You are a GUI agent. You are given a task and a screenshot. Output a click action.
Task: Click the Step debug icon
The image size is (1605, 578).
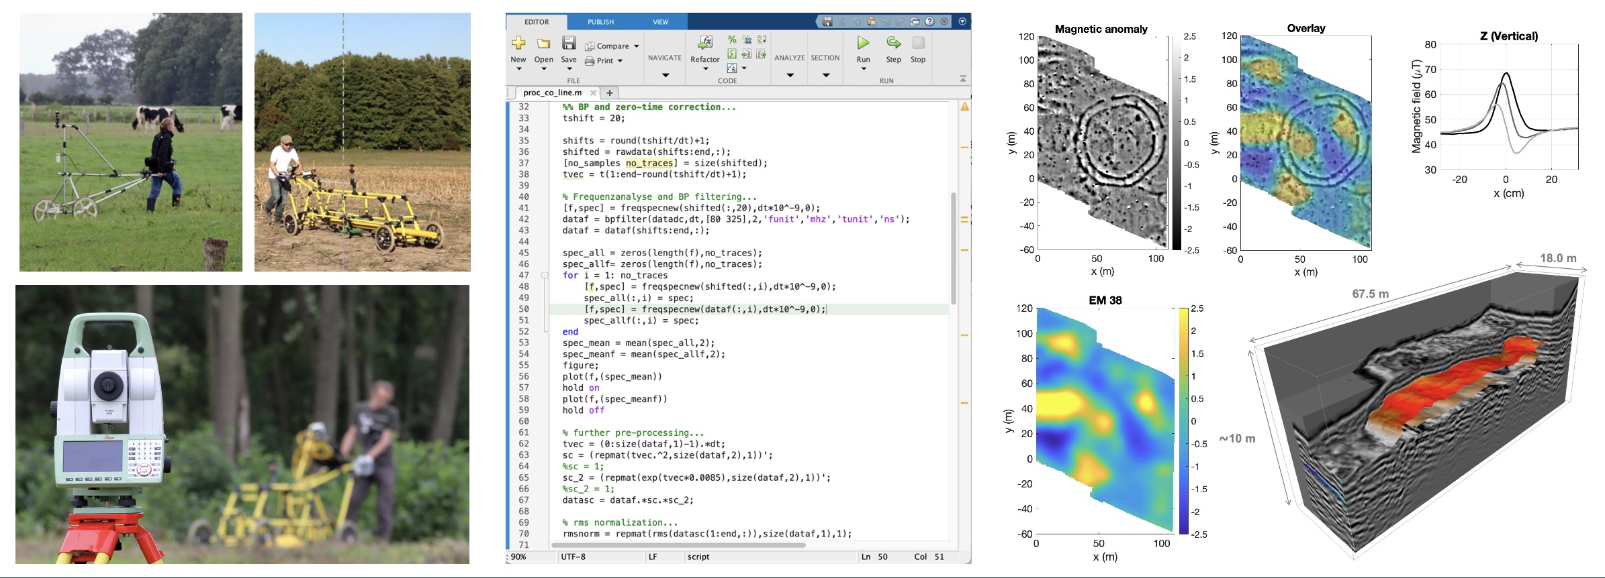(x=893, y=44)
